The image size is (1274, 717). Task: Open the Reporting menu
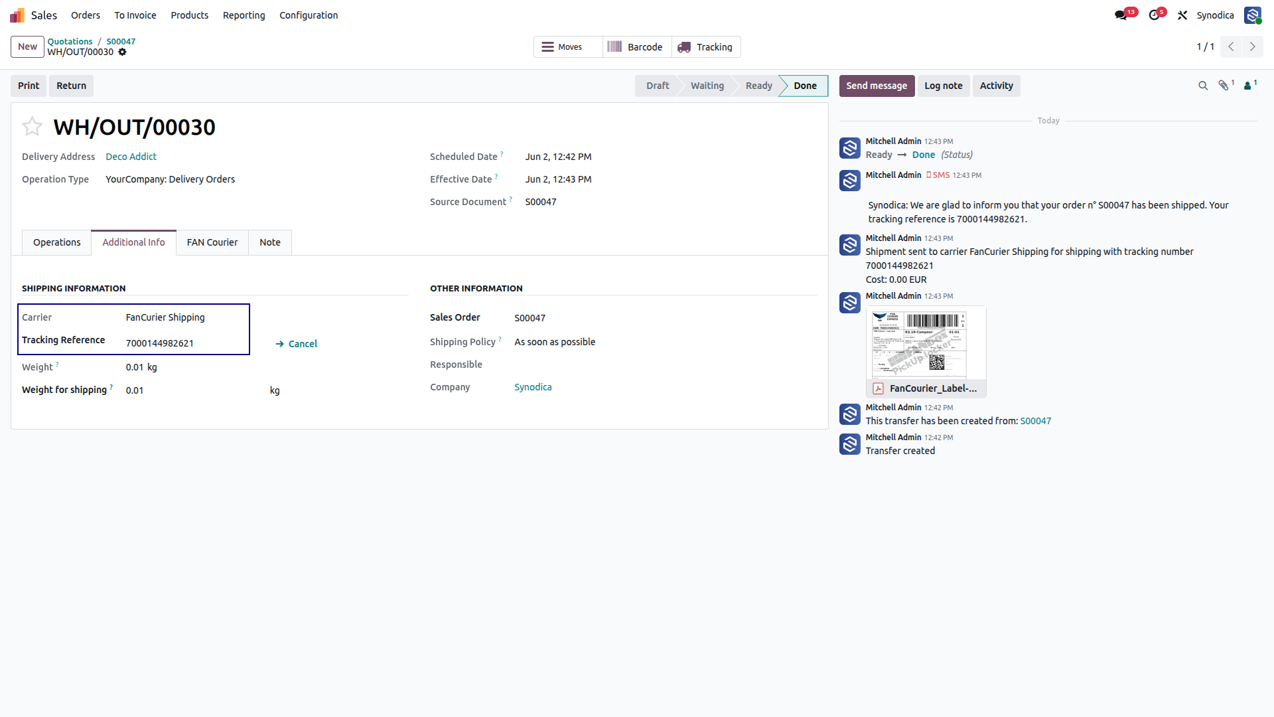point(244,15)
